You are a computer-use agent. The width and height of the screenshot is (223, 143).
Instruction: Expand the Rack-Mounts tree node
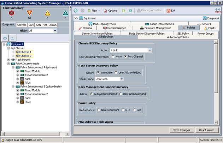[x=8, y=60]
